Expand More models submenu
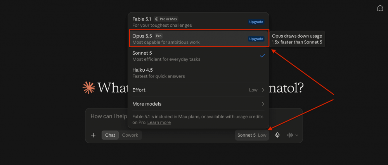Screen dimensions: 388x165 click(x=198, y=104)
